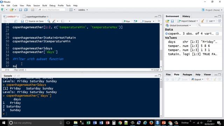
Task: Click the document outline icon in editor
Action: (x=159, y=21)
